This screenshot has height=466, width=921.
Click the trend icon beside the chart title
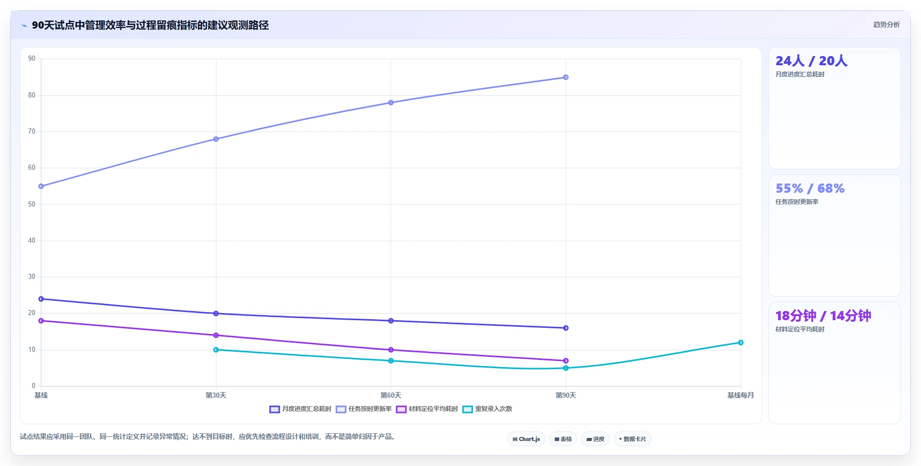tap(25, 25)
